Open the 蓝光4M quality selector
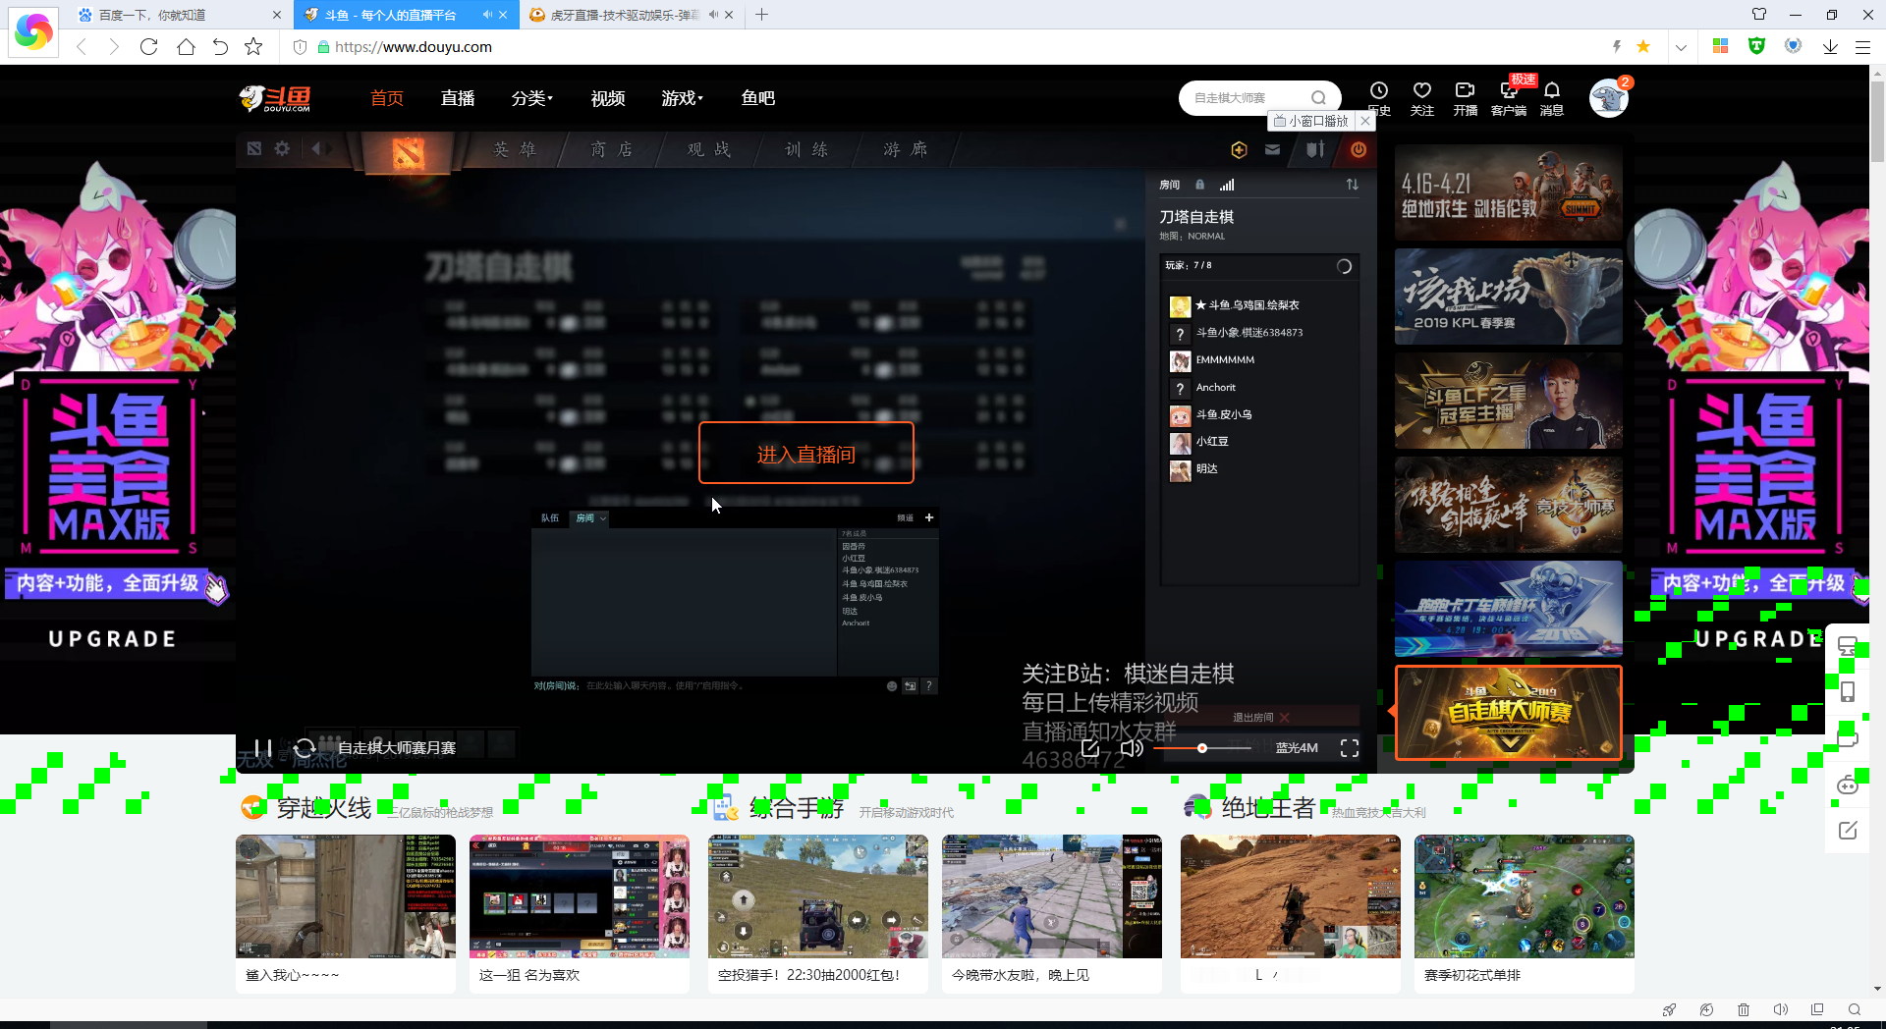Viewport: 1886px width, 1029px height. pos(1297,748)
